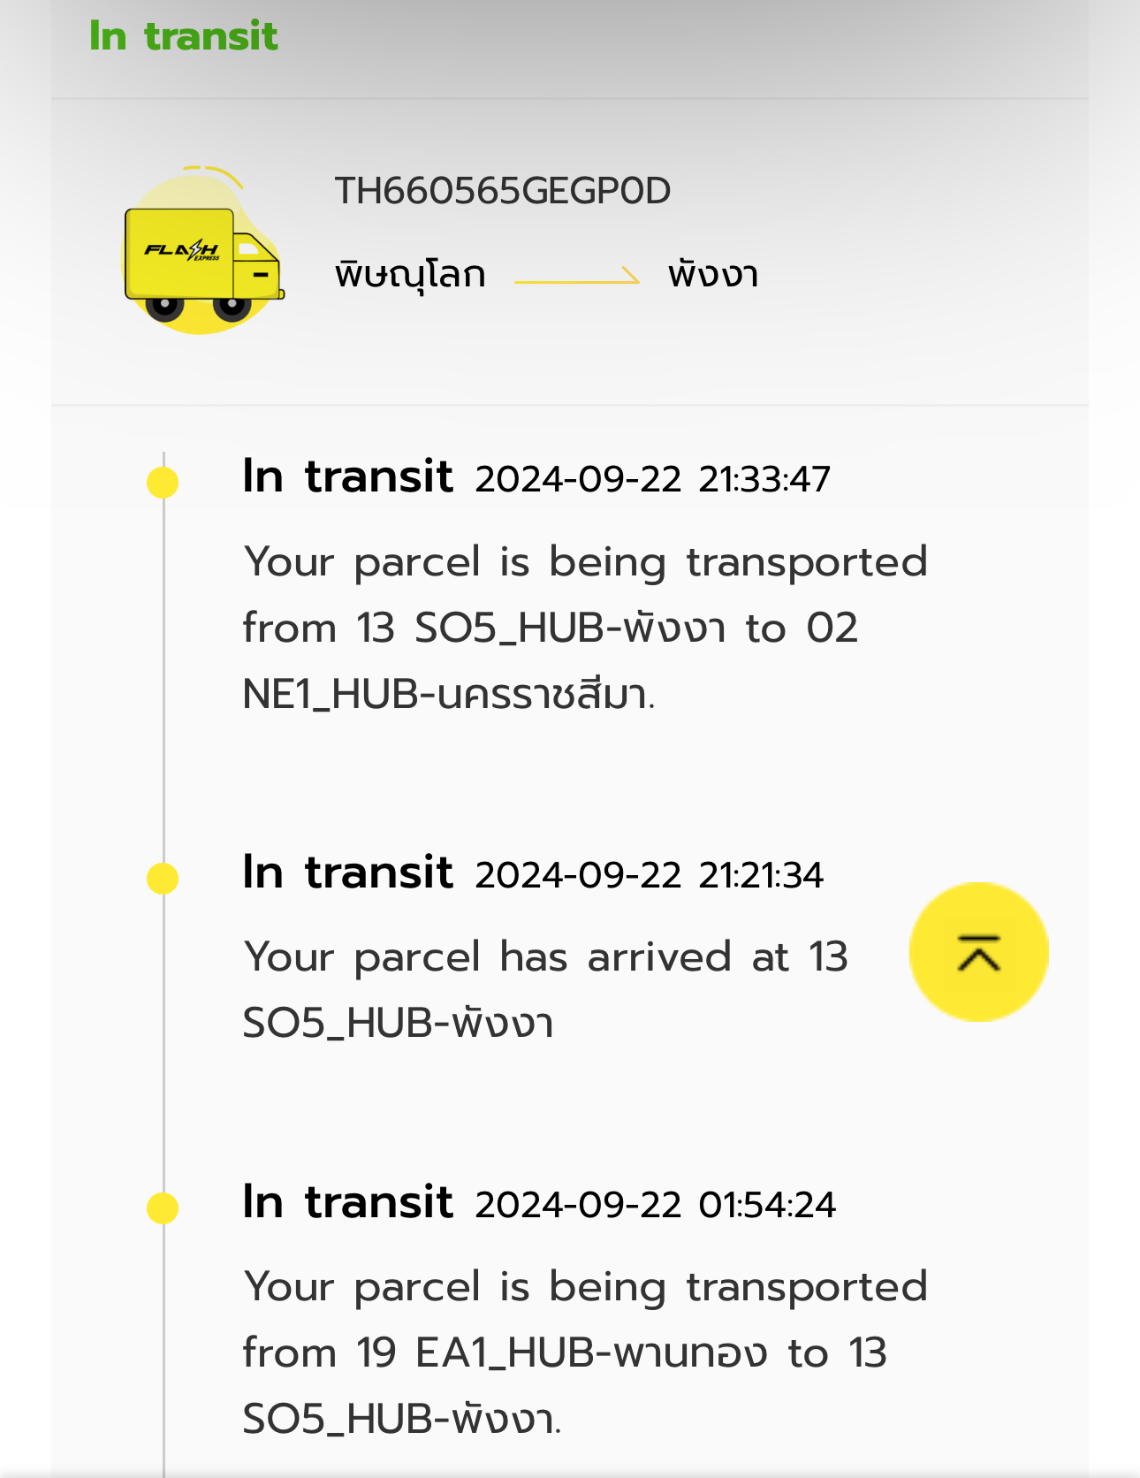Image resolution: width=1140 pixels, height=1478 pixels.
Task: Click the yellow route arrow between provinces
Action: pos(577,276)
